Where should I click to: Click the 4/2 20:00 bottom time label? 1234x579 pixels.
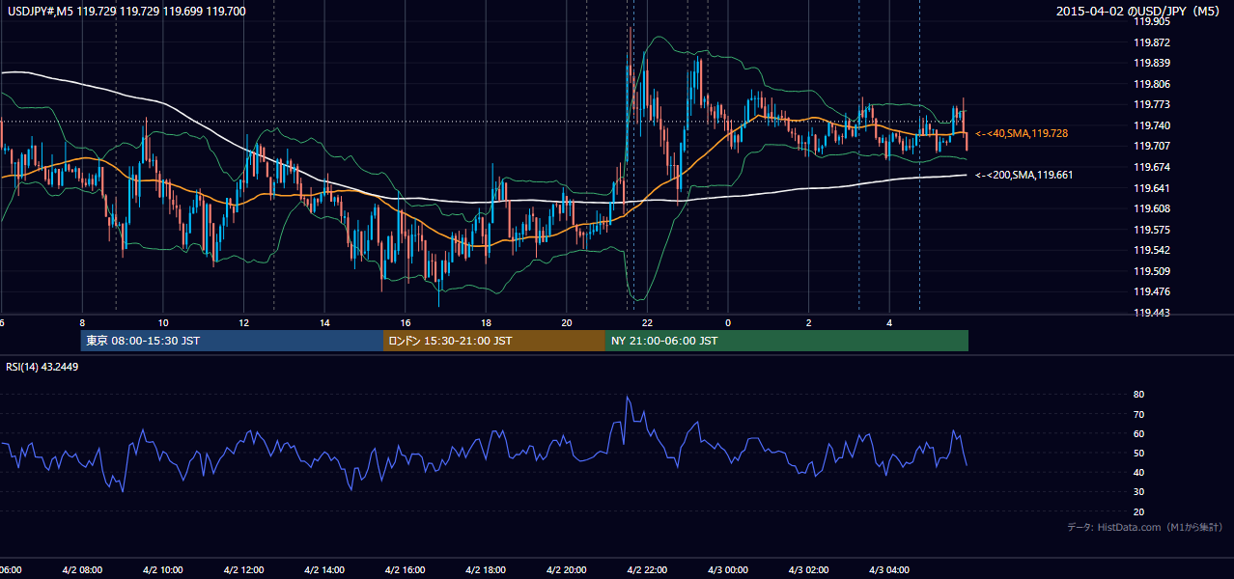[x=567, y=570]
